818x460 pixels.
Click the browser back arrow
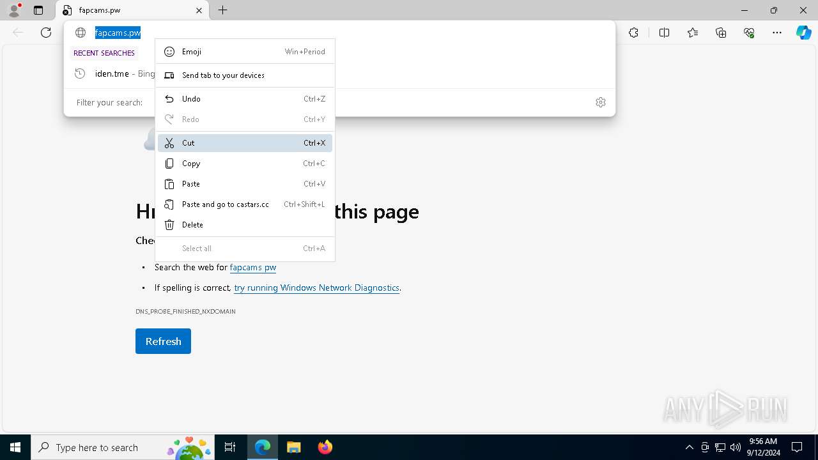(18, 33)
